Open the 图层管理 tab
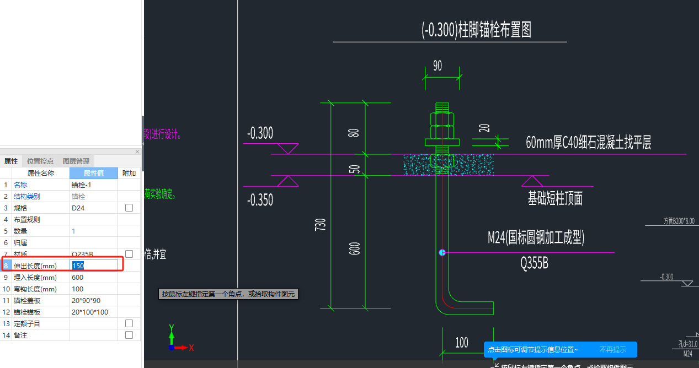 [x=76, y=161]
